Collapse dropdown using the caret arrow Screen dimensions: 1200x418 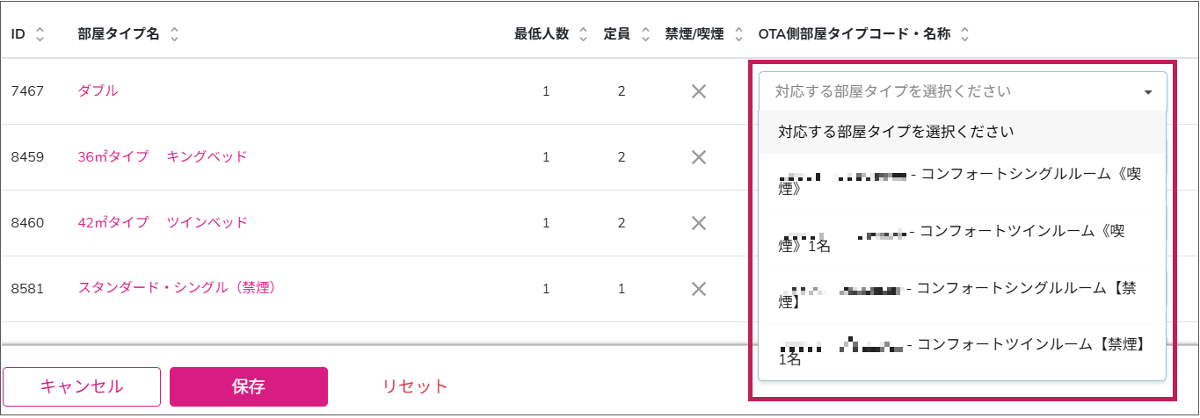pyautogui.click(x=1148, y=92)
